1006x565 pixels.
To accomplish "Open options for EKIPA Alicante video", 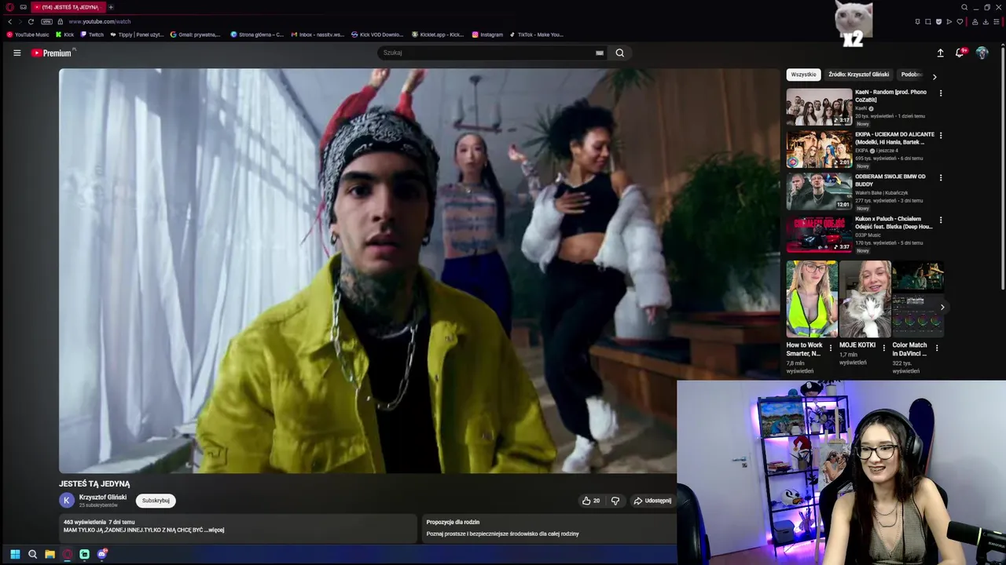I will coord(941,136).
